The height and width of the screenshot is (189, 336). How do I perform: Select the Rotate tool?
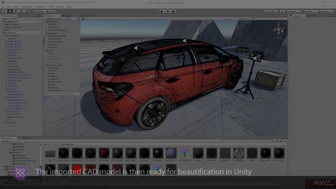pyautogui.click(x=16, y=11)
